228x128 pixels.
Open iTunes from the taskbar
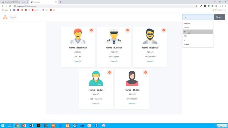[x=104, y=126]
